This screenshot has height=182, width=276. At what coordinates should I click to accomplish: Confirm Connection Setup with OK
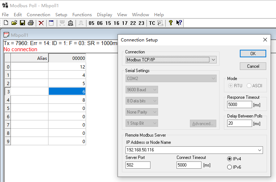point(253,54)
